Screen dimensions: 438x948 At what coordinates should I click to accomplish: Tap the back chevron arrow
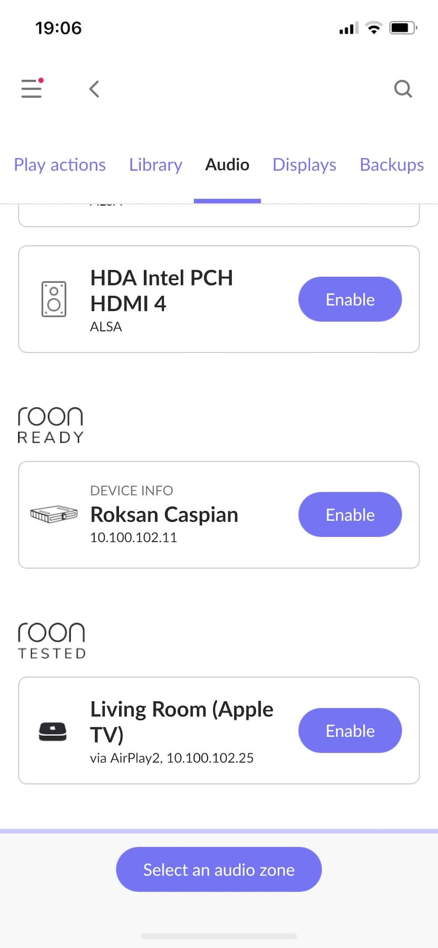94,89
